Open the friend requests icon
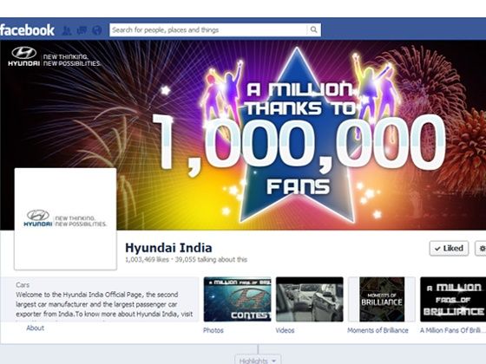The width and height of the screenshot is (486, 364). click(67, 30)
